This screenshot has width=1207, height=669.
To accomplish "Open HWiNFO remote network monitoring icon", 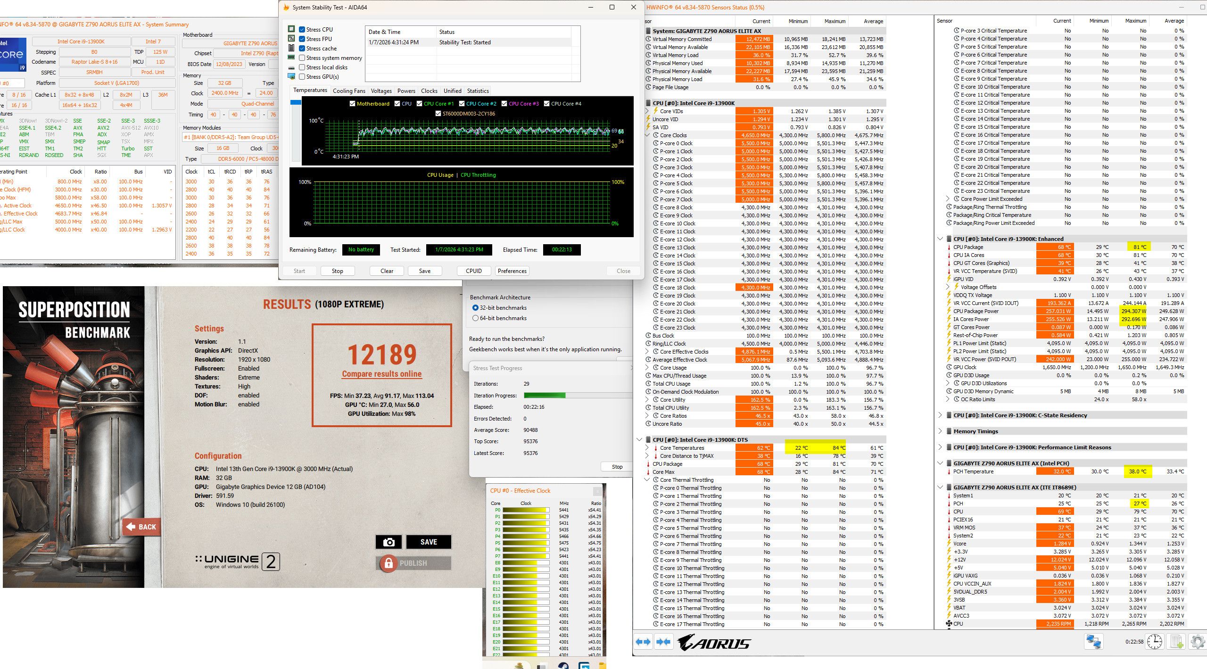I will pos(1094,642).
